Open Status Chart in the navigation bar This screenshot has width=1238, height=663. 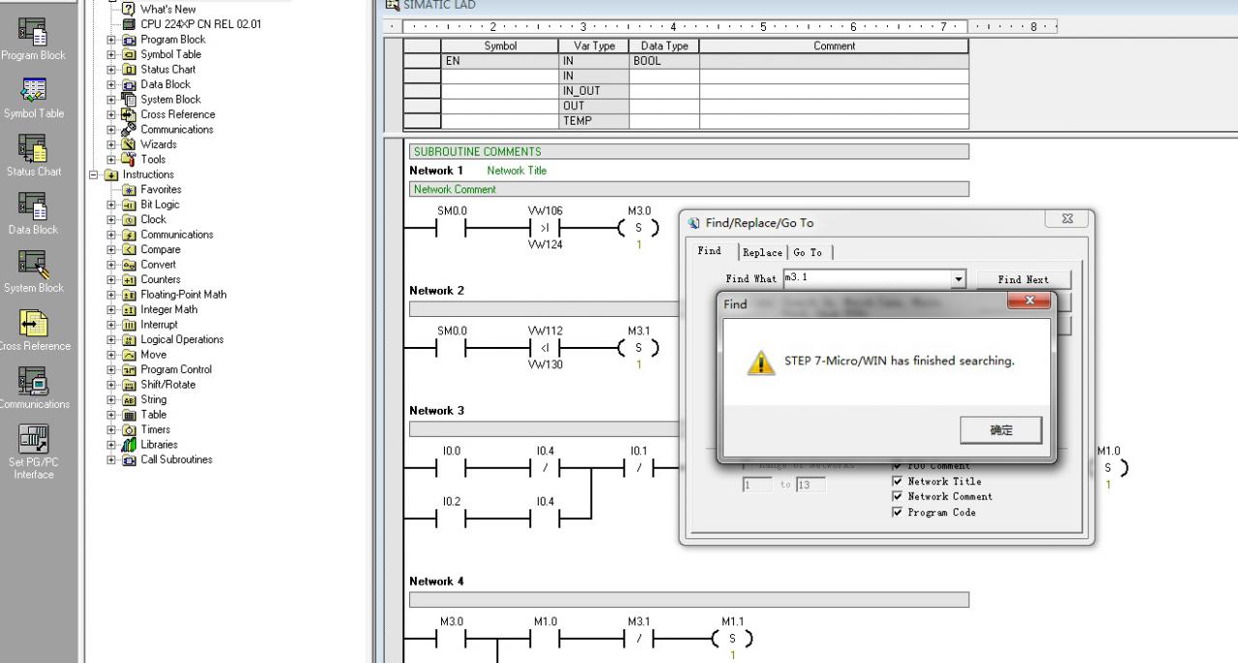coord(33,155)
